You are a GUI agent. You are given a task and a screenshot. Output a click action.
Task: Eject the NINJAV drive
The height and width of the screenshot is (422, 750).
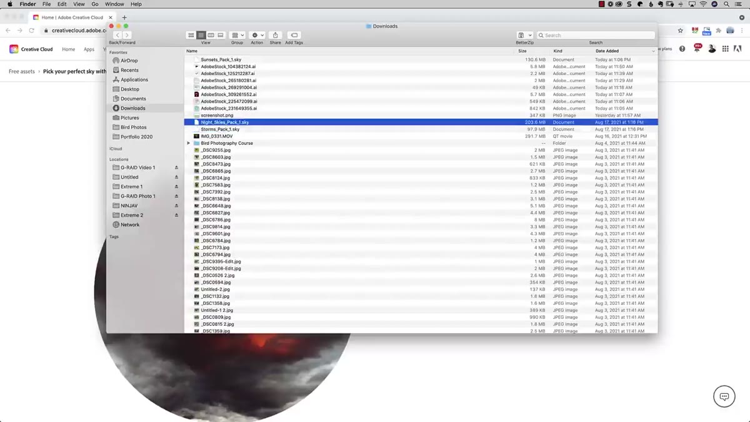tap(176, 205)
